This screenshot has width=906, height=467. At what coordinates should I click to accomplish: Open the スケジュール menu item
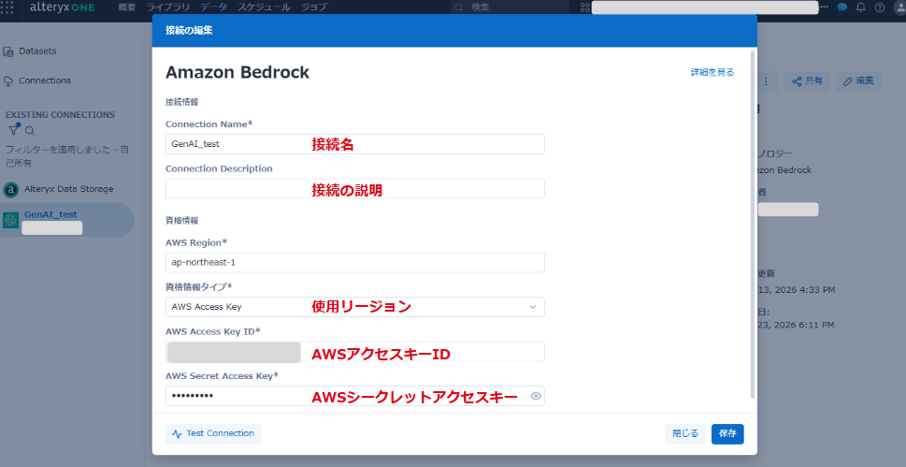tap(264, 7)
